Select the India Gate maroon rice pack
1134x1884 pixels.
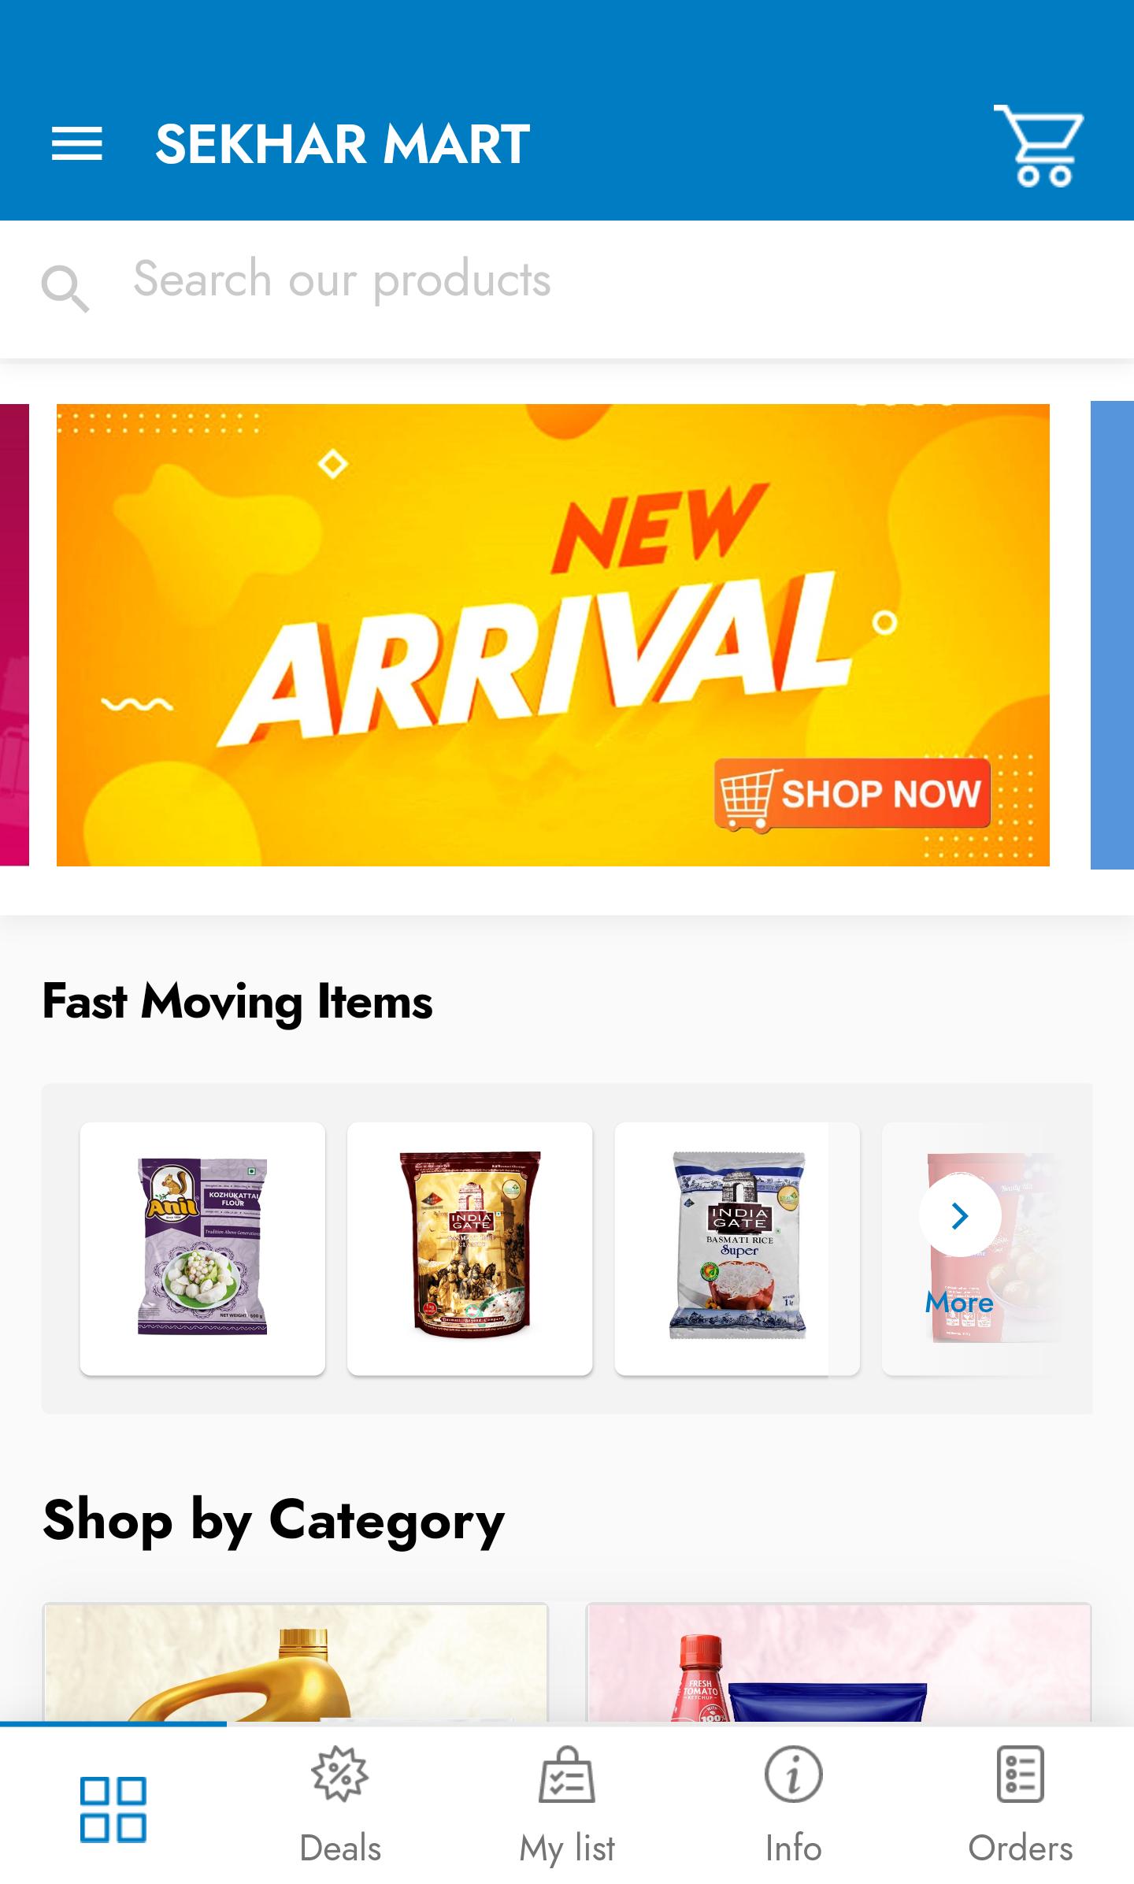(470, 1248)
